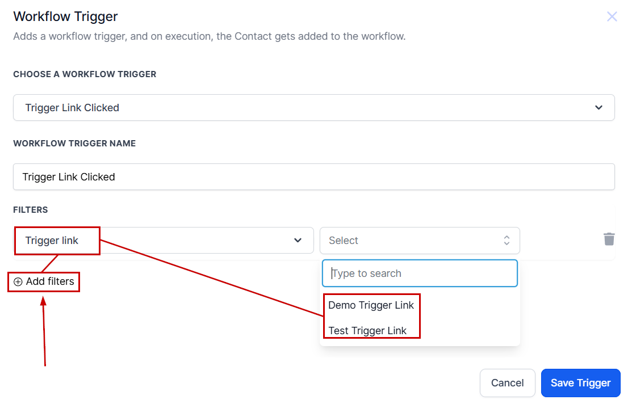The width and height of the screenshot is (632, 400).
Task: Select Demo Trigger Link from the list
Action: click(371, 305)
